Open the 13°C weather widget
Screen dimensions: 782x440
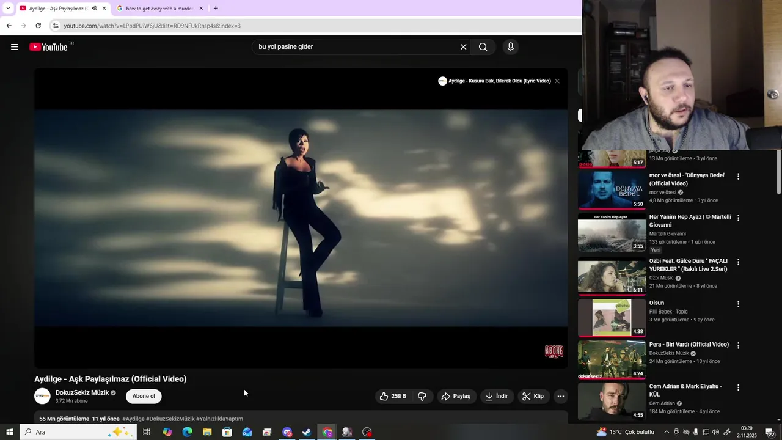tap(625, 432)
